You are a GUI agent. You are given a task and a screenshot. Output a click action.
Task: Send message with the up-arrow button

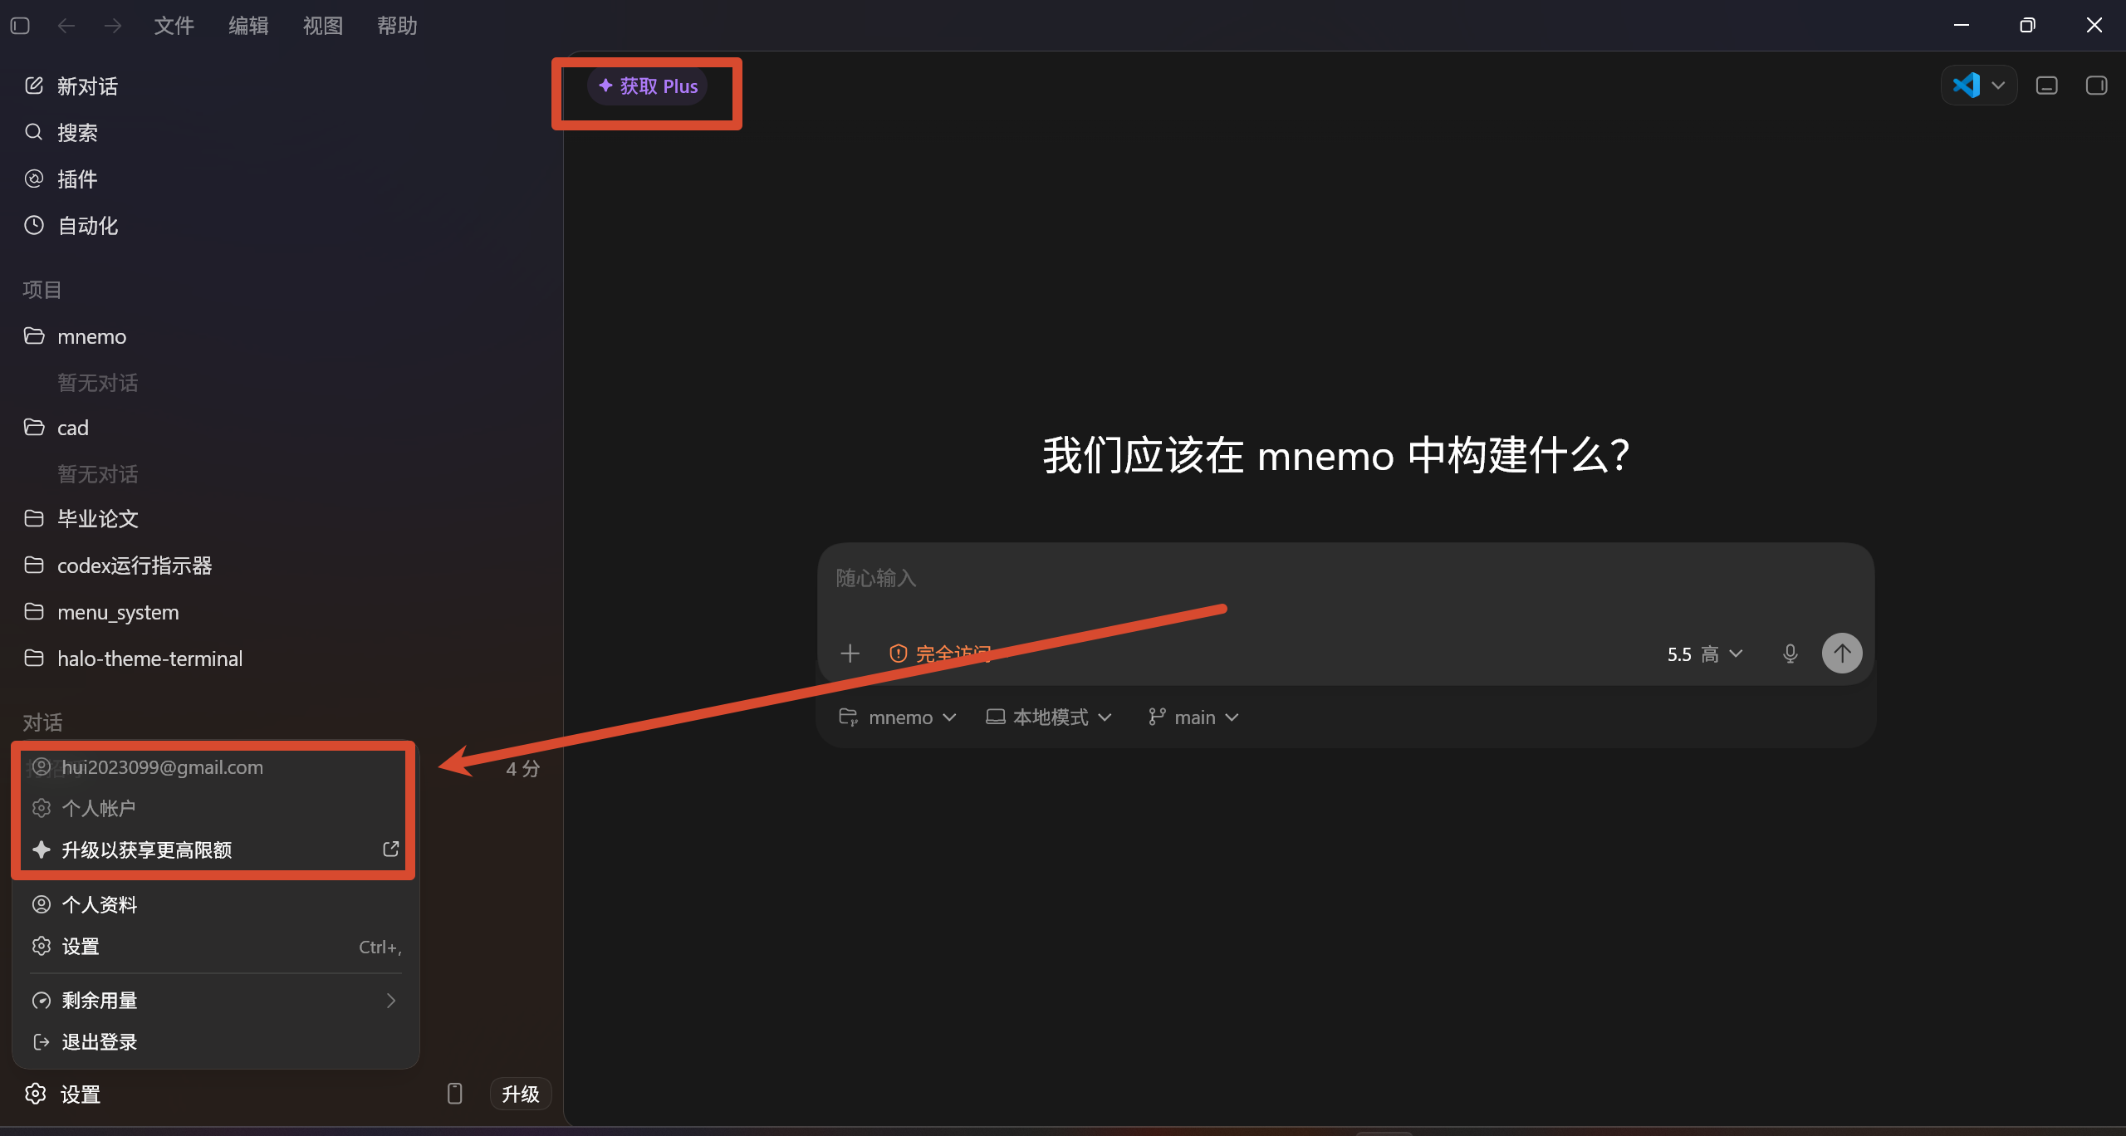pos(1841,654)
